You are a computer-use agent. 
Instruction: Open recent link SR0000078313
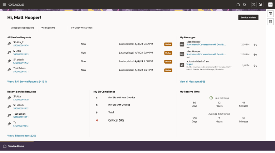(21, 126)
